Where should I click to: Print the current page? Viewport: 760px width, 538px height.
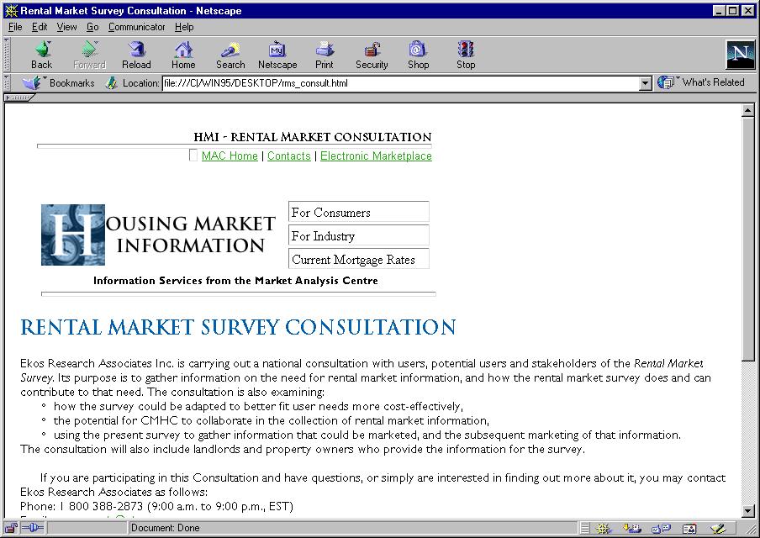coord(325,55)
